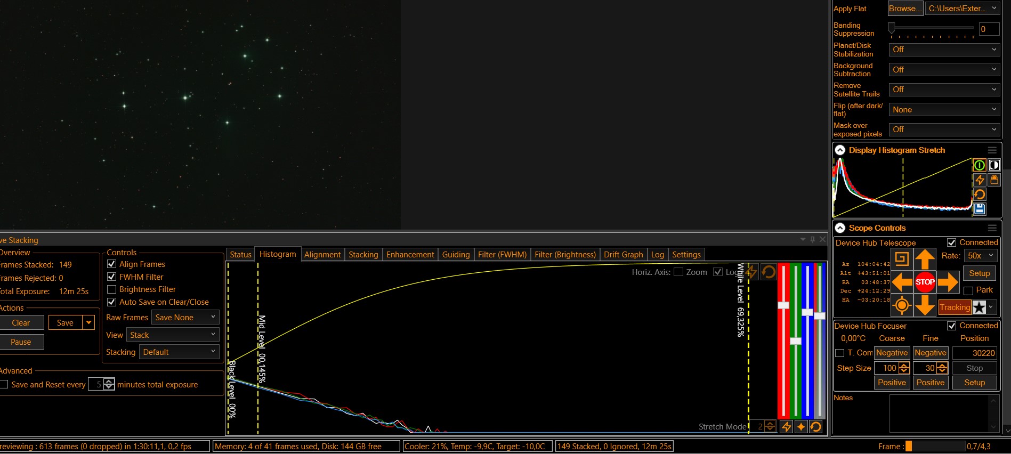The height and width of the screenshot is (454, 1011).
Task: Click the half-circle contrast icon in Display Histogram
Action: 994,165
